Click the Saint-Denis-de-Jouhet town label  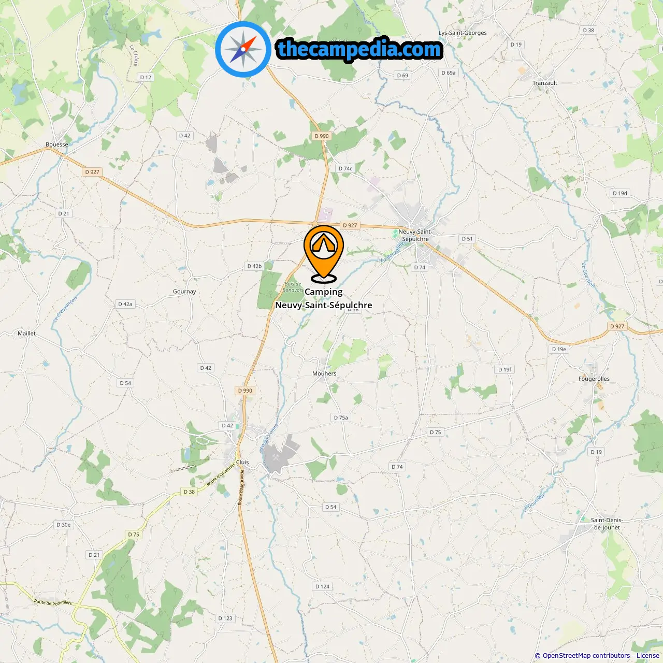(x=607, y=524)
